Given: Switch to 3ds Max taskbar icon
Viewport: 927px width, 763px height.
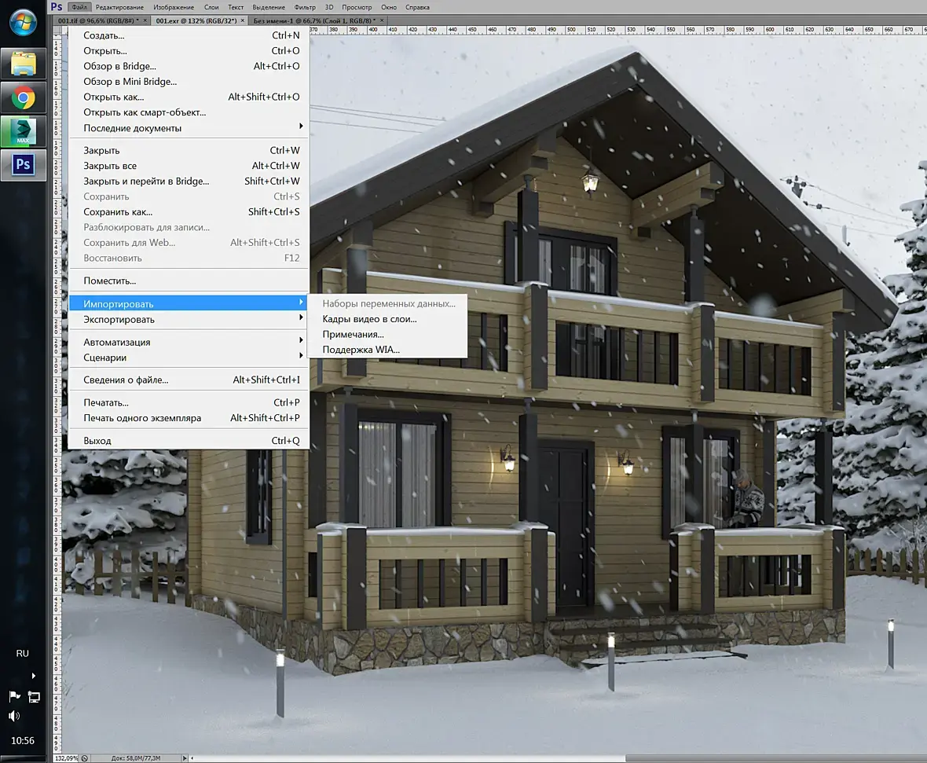Looking at the screenshot, I should [23, 131].
